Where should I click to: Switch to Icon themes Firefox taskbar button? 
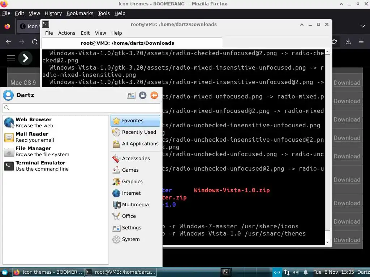point(48,272)
